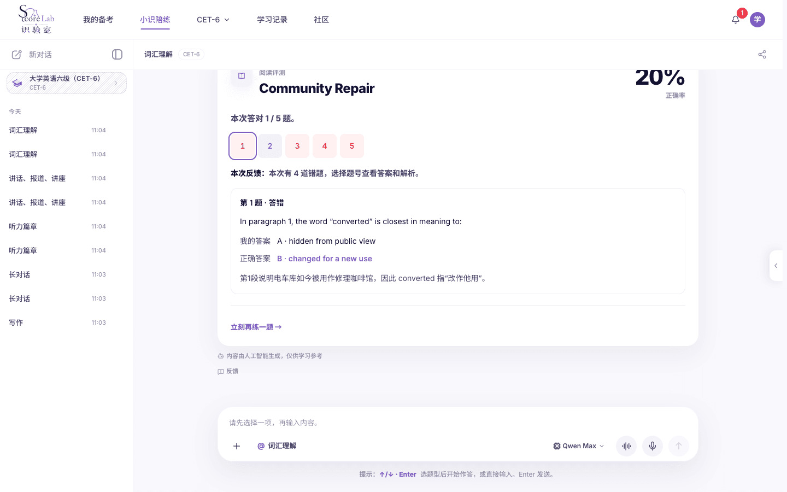Click the message input field
787x492 pixels.
point(458,423)
